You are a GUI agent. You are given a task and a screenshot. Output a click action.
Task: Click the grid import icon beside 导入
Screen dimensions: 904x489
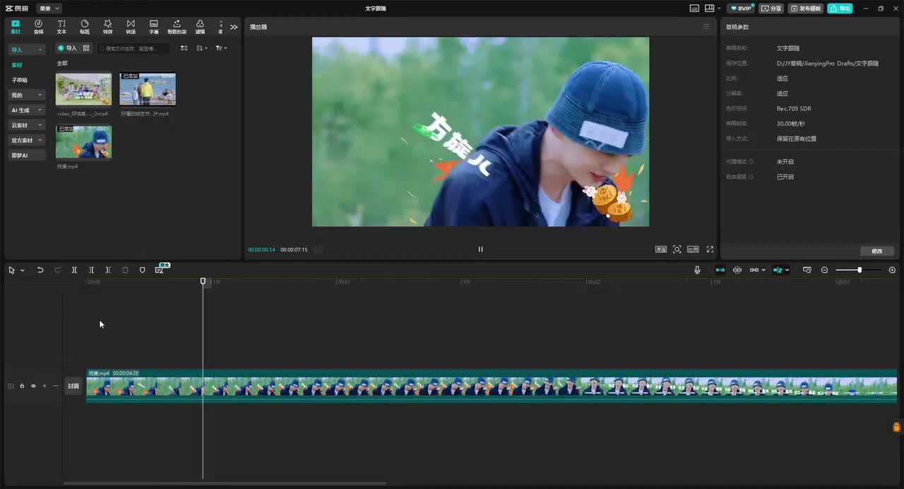click(86, 48)
